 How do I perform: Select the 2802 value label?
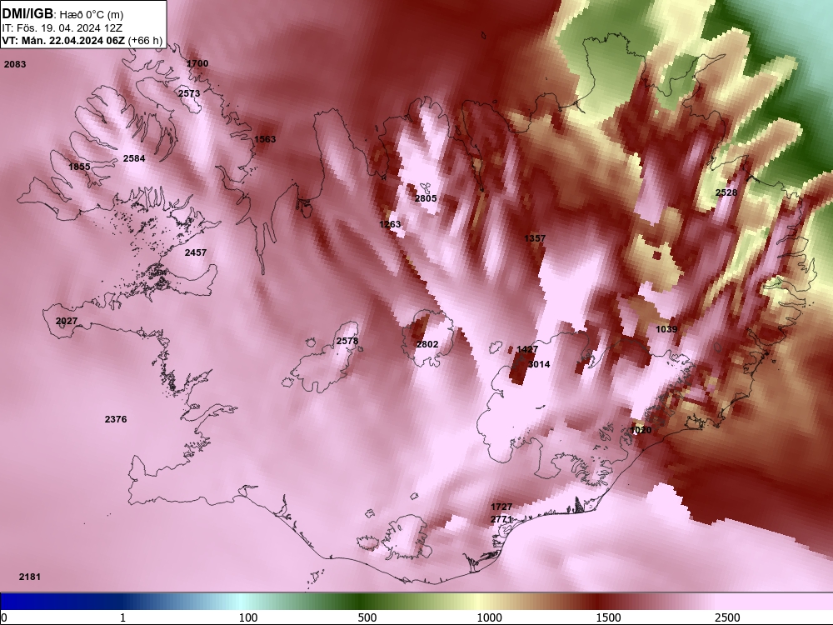[427, 344]
